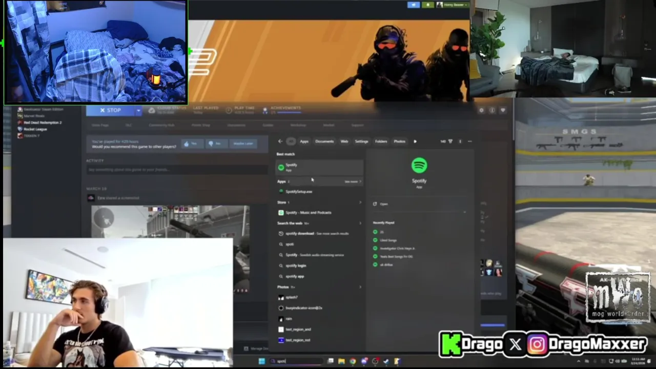The width and height of the screenshot is (656, 369).
Task: Open File Explorer from the taskbar
Action: tap(341, 361)
